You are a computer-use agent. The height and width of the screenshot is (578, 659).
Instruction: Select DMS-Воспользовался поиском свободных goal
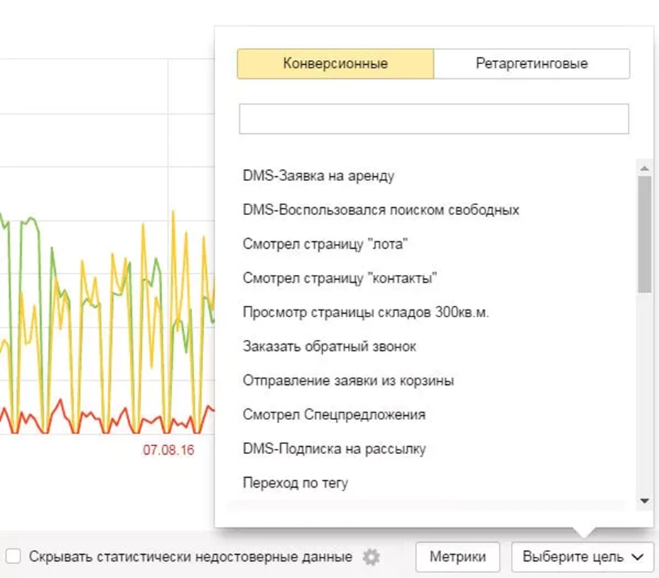pos(381,210)
